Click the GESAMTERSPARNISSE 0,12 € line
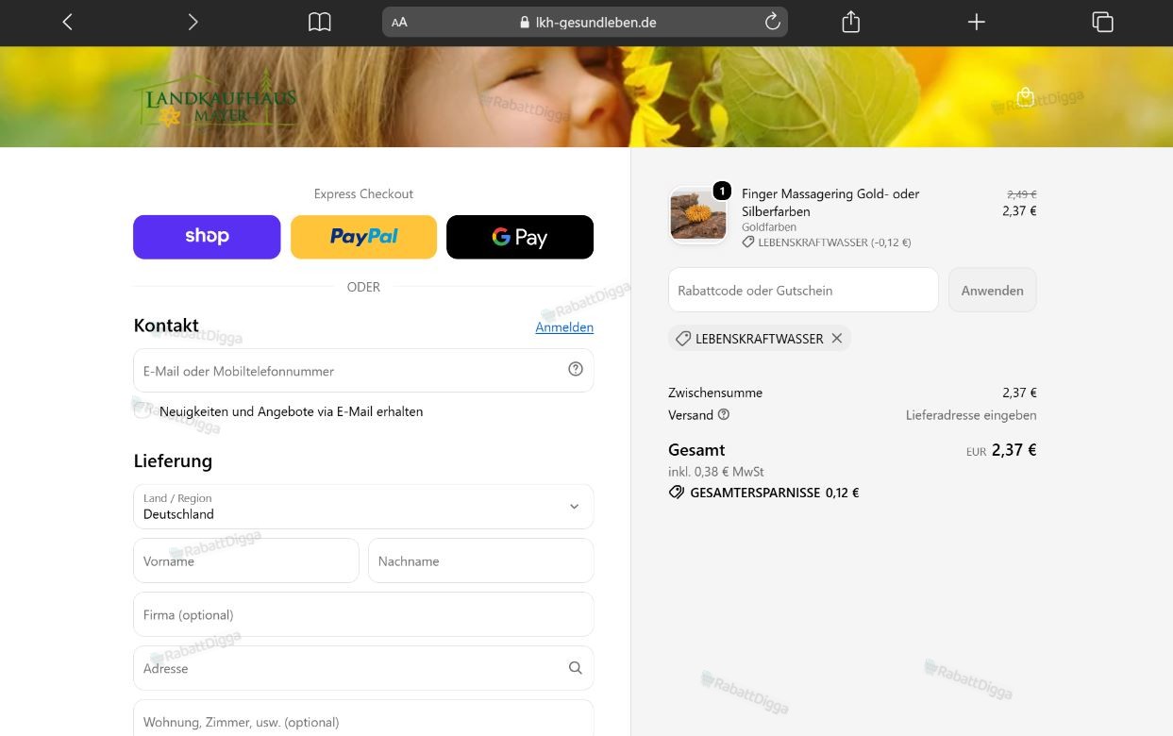The height and width of the screenshot is (736, 1173). 763,493
